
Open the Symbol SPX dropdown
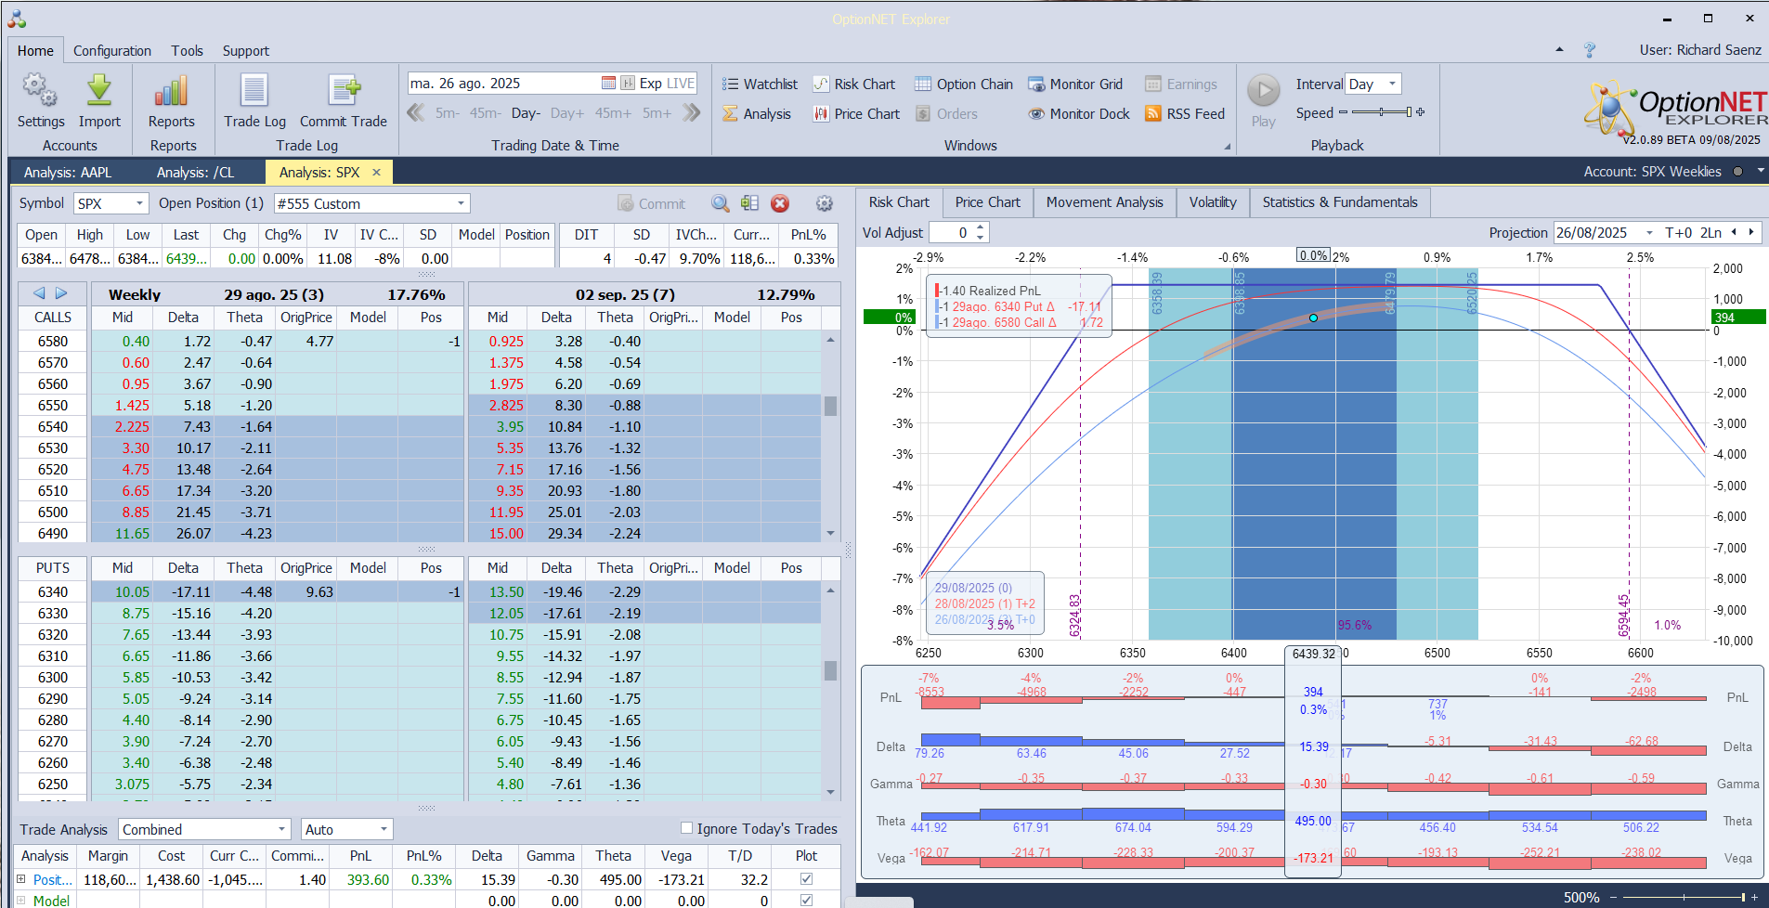(x=139, y=203)
